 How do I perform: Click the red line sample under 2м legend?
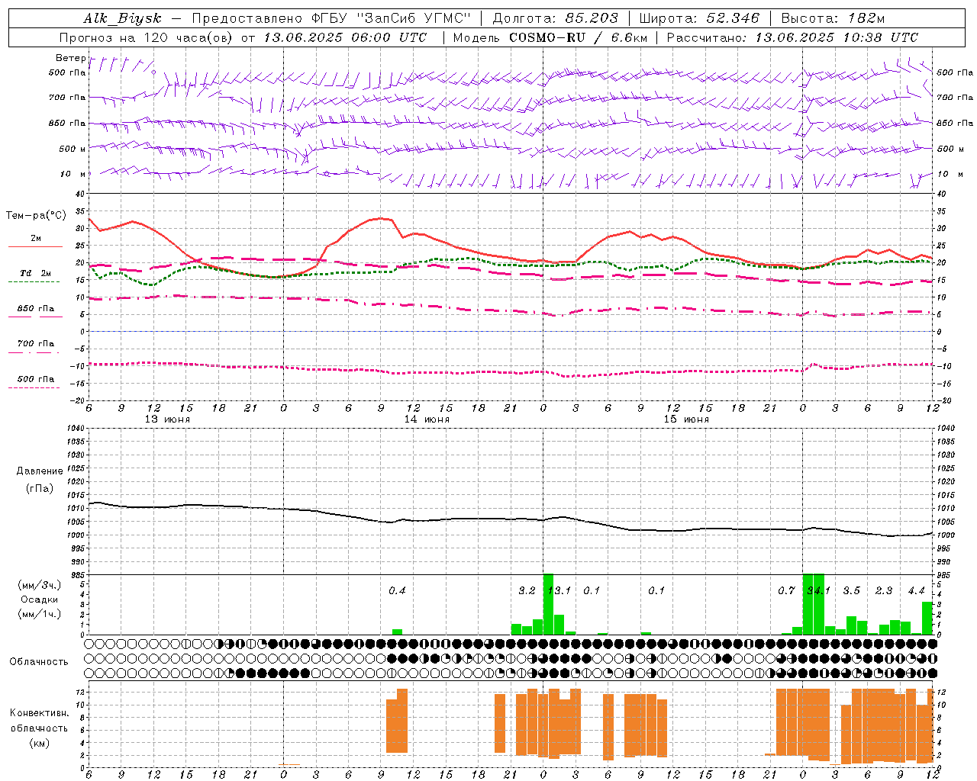coord(35,246)
